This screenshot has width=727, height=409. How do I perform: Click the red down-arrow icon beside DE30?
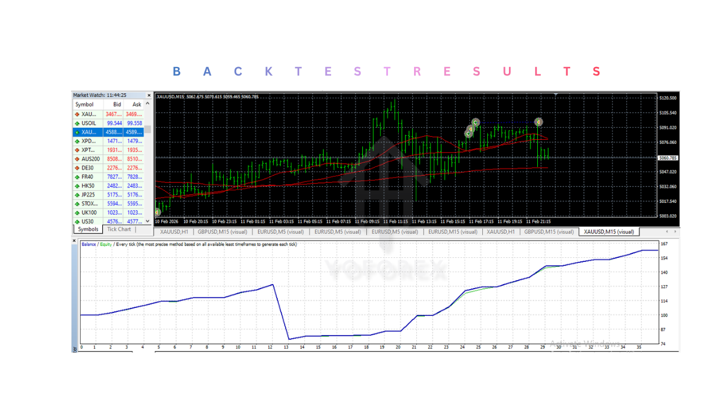pos(77,168)
